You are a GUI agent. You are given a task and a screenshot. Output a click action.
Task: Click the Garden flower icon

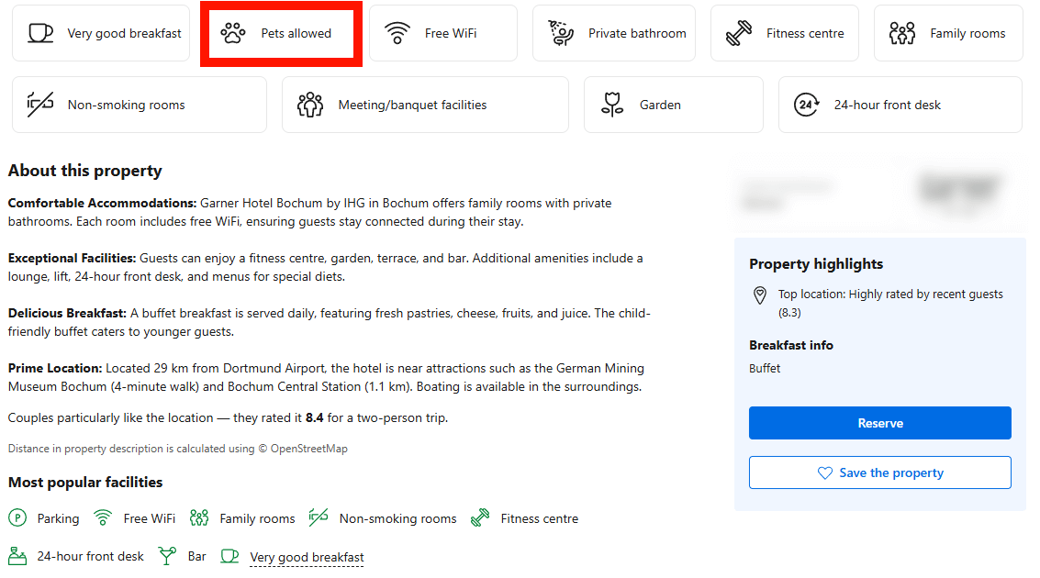tap(612, 105)
